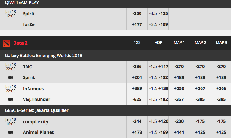Screen dimensions: 231x138
Task: Open live stream icon for Infamous vs VGJ.Thunder
Action: [x=11, y=99]
